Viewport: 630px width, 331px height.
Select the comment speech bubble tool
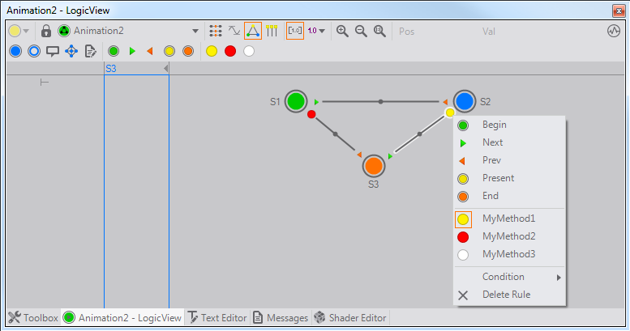(52, 51)
